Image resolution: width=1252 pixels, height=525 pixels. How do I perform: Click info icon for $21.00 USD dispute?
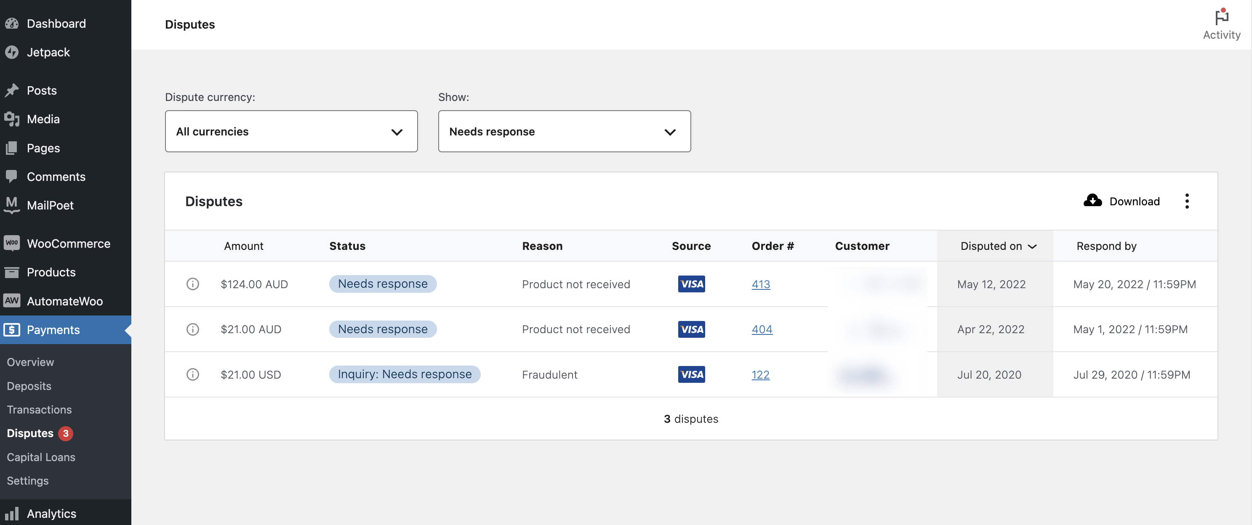pyautogui.click(x=192, y=374)
